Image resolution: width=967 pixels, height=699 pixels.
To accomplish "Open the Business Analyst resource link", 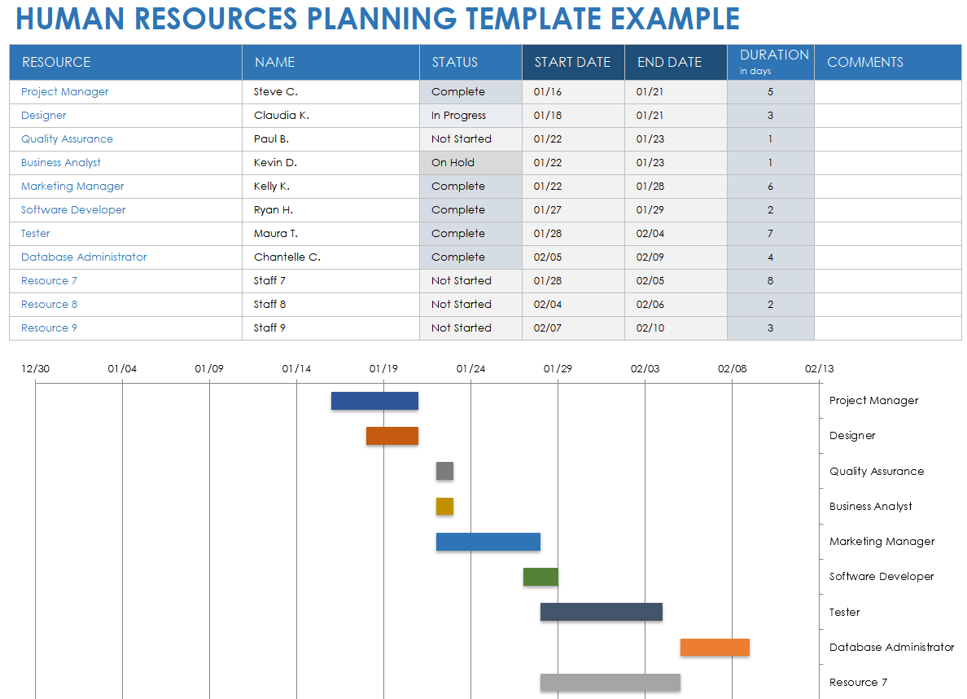I will 61,162.
